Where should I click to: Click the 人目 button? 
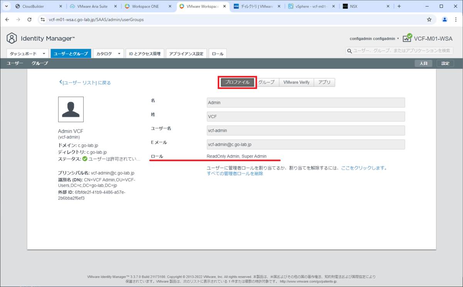(424, 63)
